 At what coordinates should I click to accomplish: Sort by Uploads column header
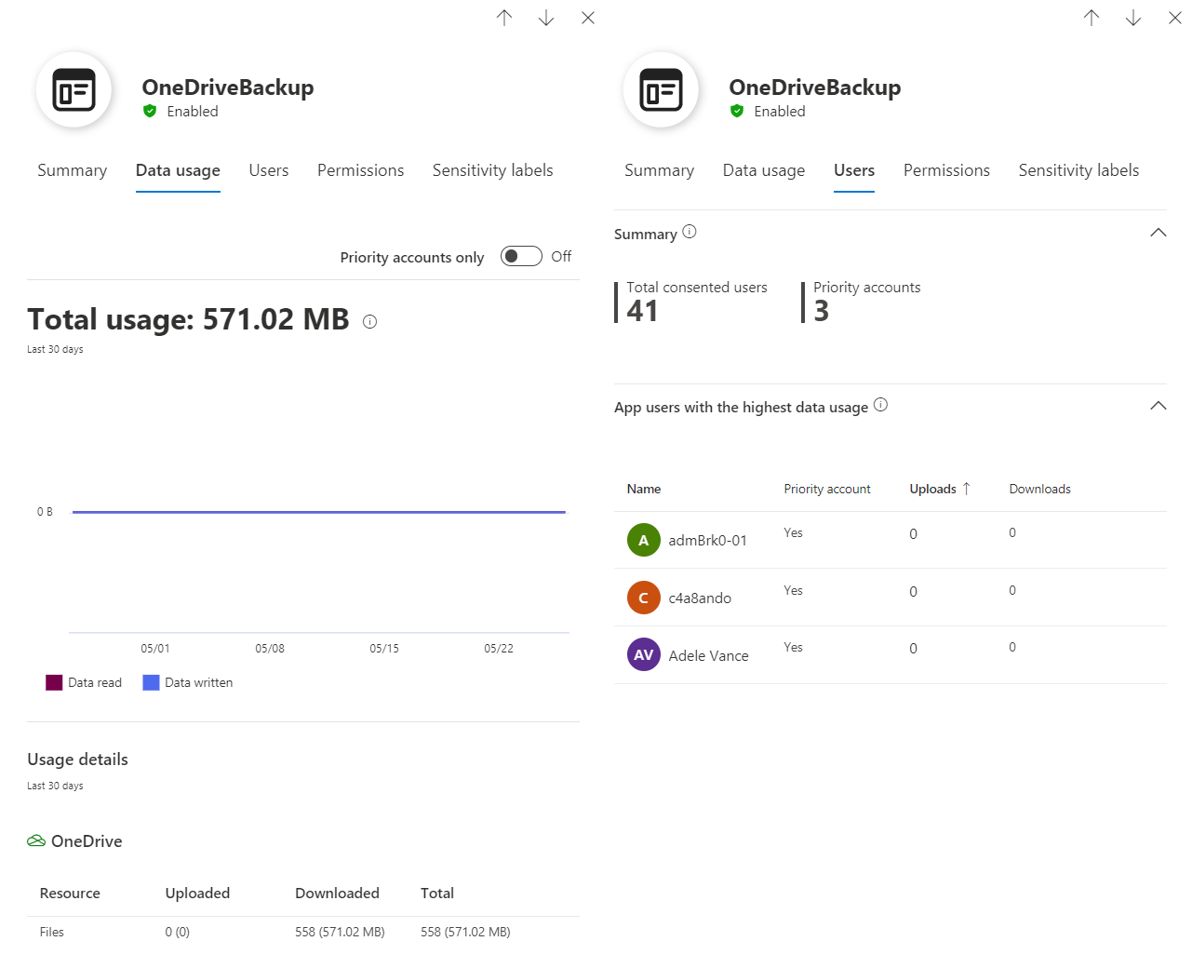[932, 489]
